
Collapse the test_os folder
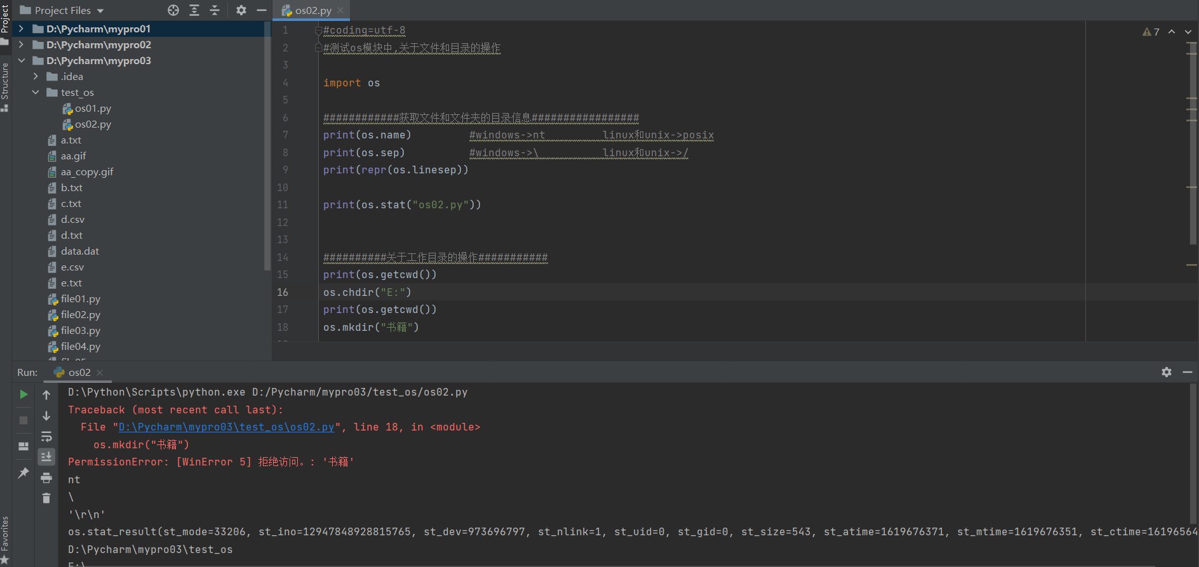pos(36,92)
